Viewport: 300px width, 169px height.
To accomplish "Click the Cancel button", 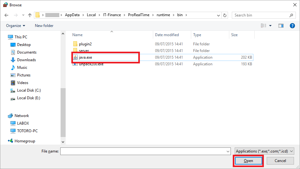I will click(x=280, y=161).
